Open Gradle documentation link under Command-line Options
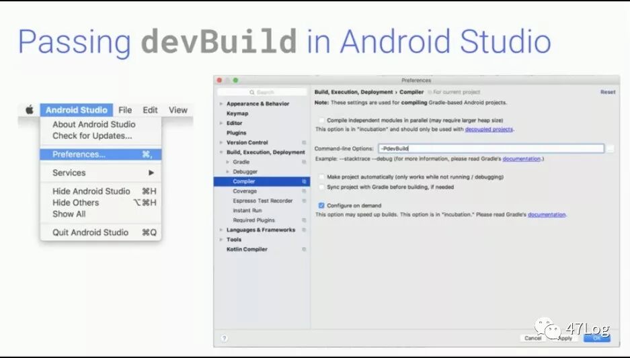 click(x=522, y=159)
